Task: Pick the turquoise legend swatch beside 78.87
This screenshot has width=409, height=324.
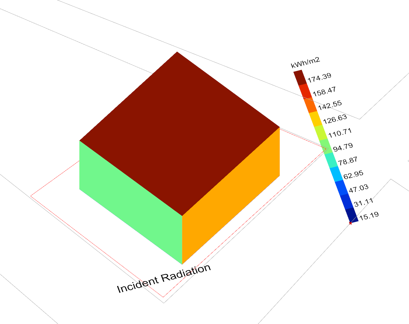Action: click(x=331, y=160)
